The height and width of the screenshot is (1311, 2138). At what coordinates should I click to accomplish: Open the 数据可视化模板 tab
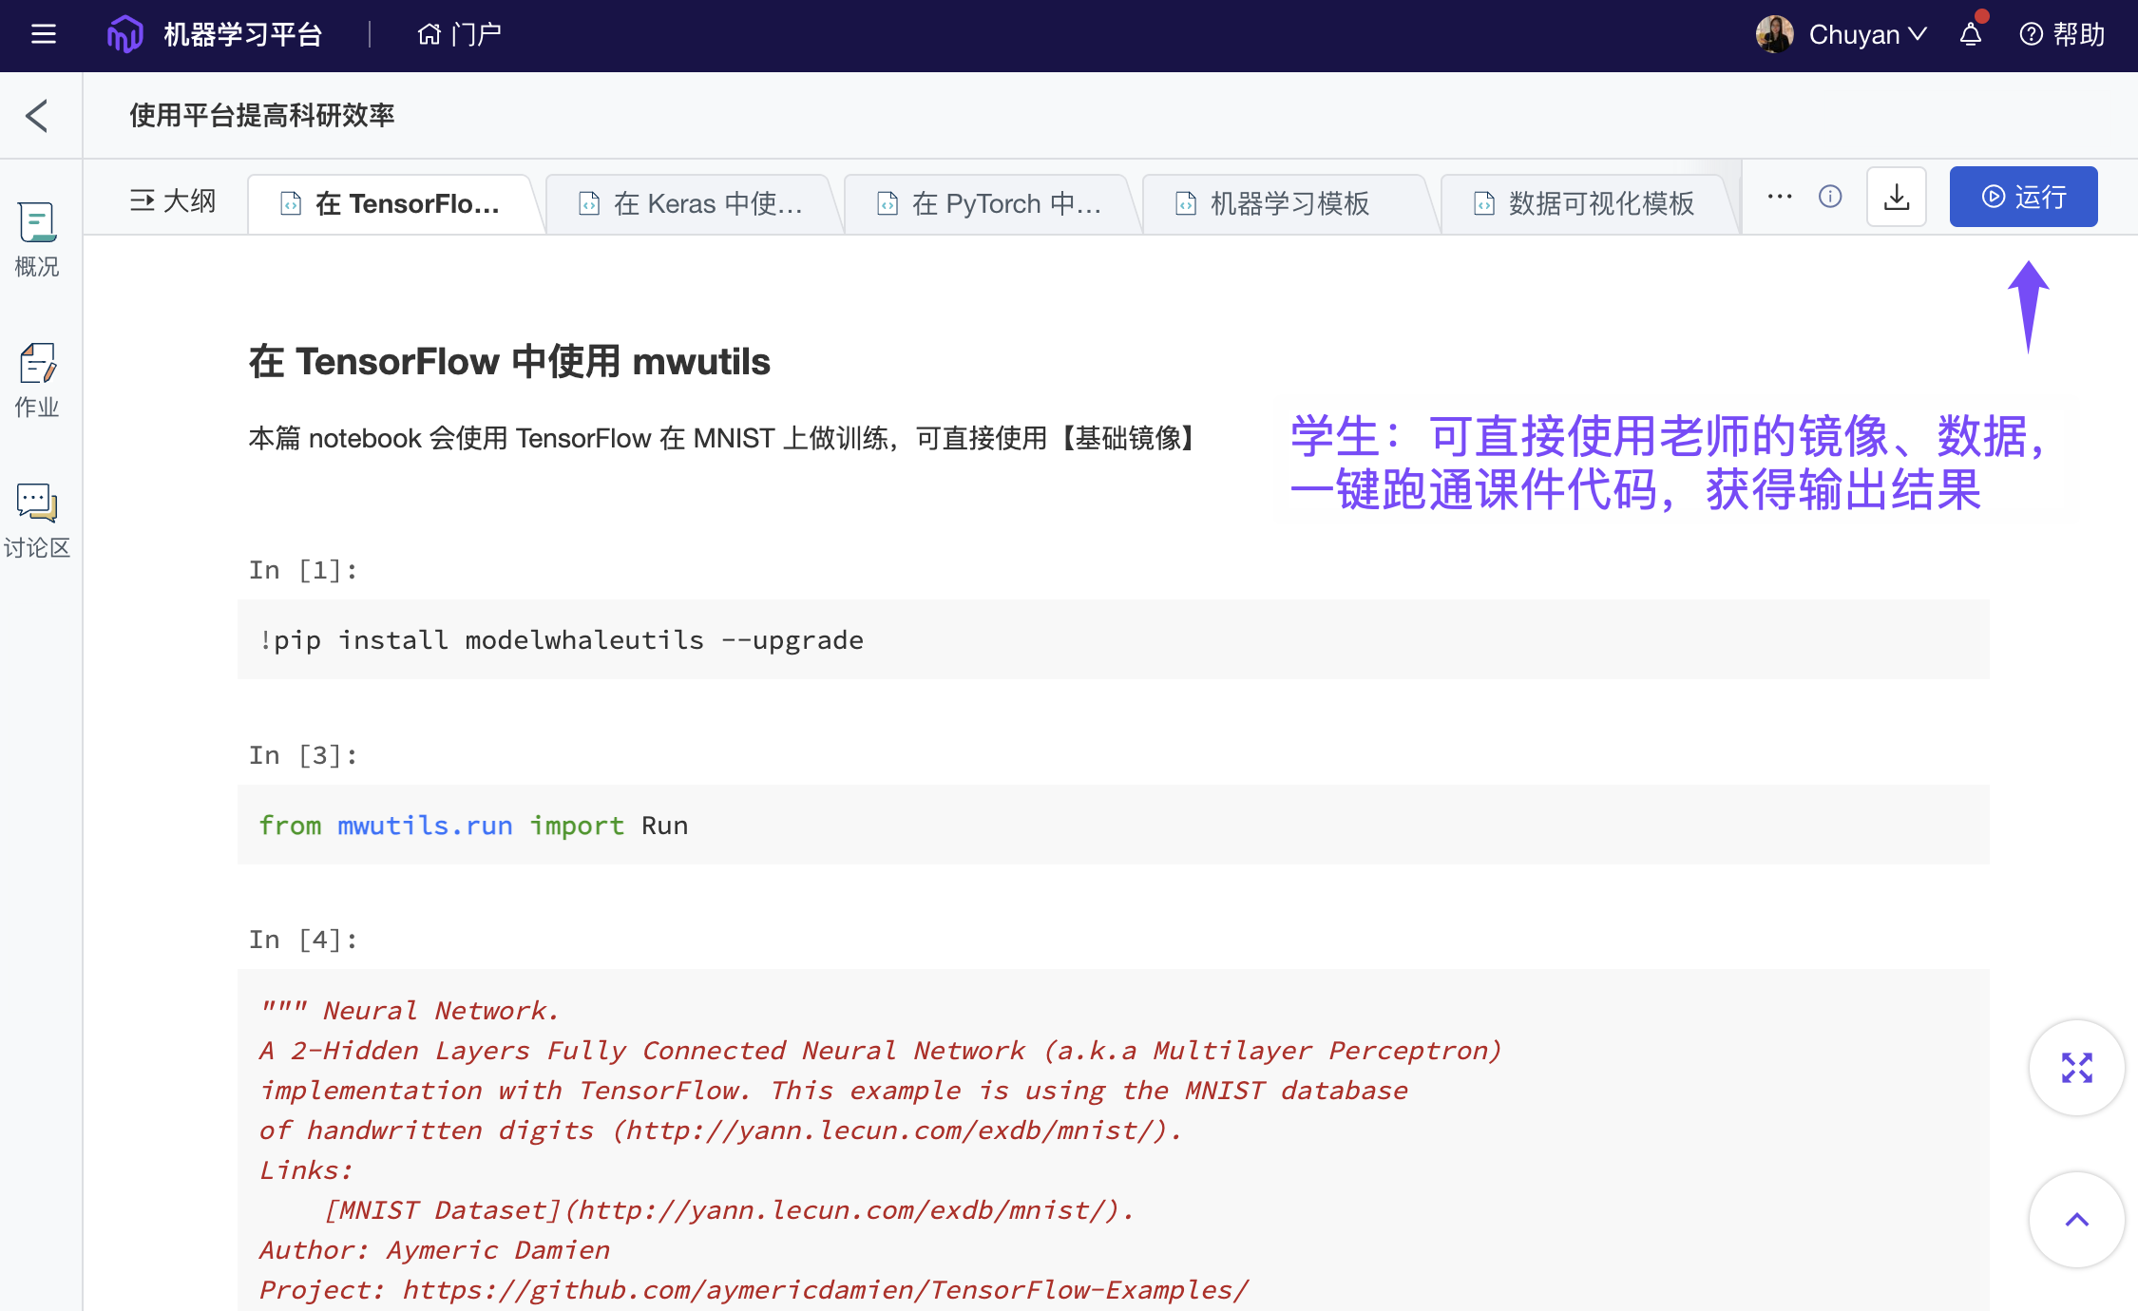click(x=1584, y=202)
